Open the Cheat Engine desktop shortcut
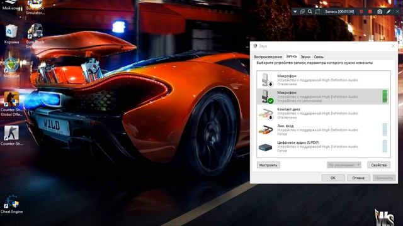This screenshot has width=403, height=226. [x=11, y=204]
